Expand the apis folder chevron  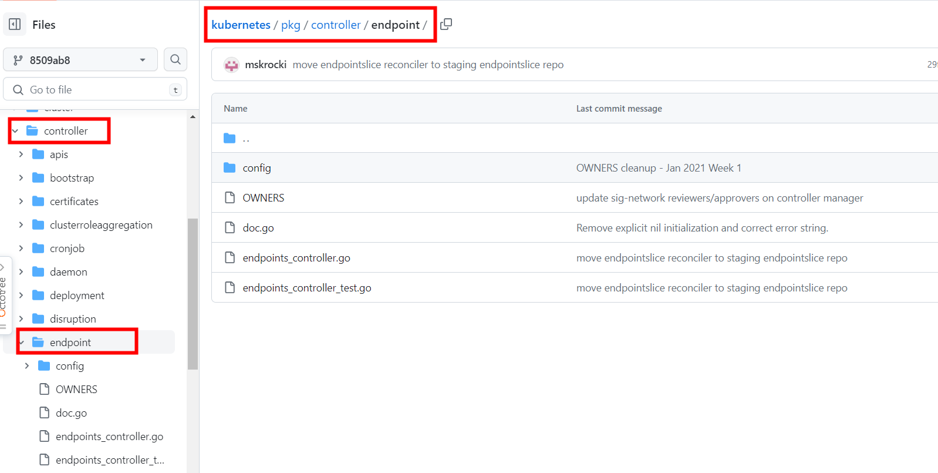point(22,154)
